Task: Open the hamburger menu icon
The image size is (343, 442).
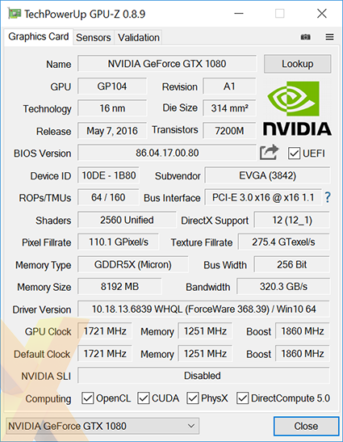Action: [x=329, y=37]
